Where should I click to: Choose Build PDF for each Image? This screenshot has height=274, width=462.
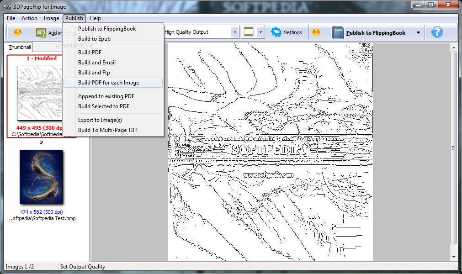113,83
